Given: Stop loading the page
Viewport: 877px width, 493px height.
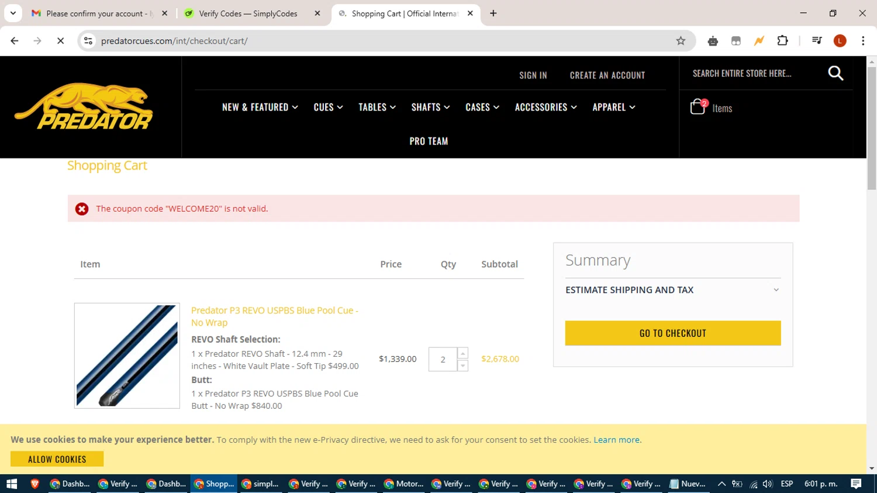Looking at the screenshot, I should 60,41.
